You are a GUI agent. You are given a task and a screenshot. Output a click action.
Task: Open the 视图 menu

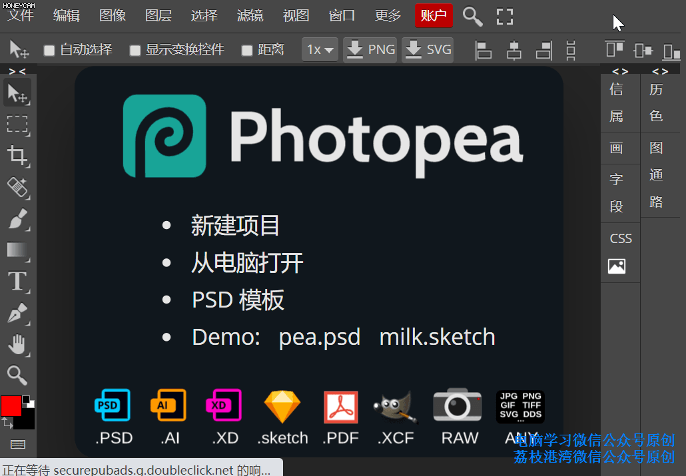[296, 16]
